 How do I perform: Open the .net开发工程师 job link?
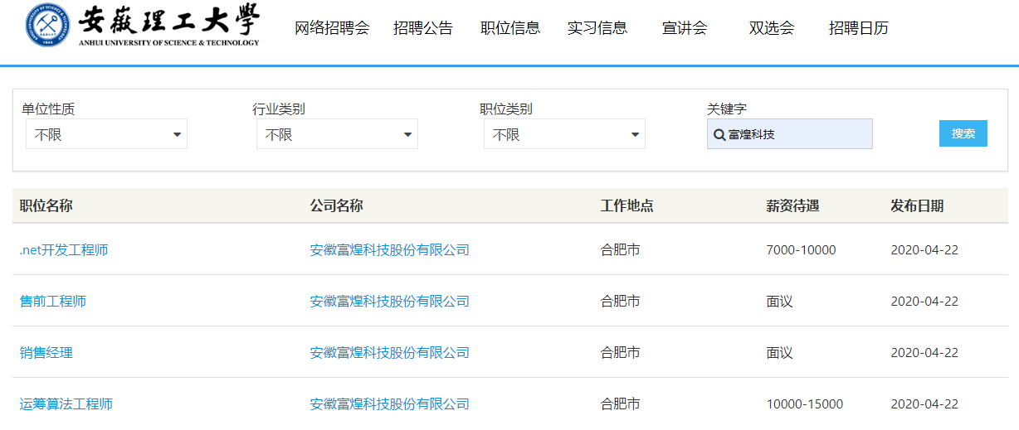tap(64, 250)
